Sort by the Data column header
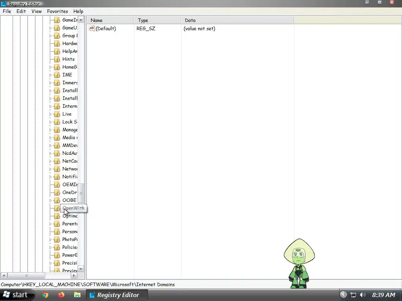The image size is (402, 301). [x=238, y=20]
